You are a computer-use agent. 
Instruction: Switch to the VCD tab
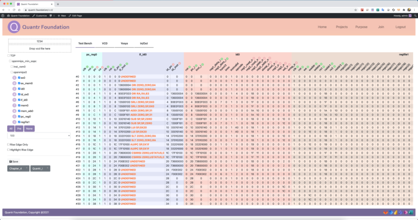(x=104, y=43)
